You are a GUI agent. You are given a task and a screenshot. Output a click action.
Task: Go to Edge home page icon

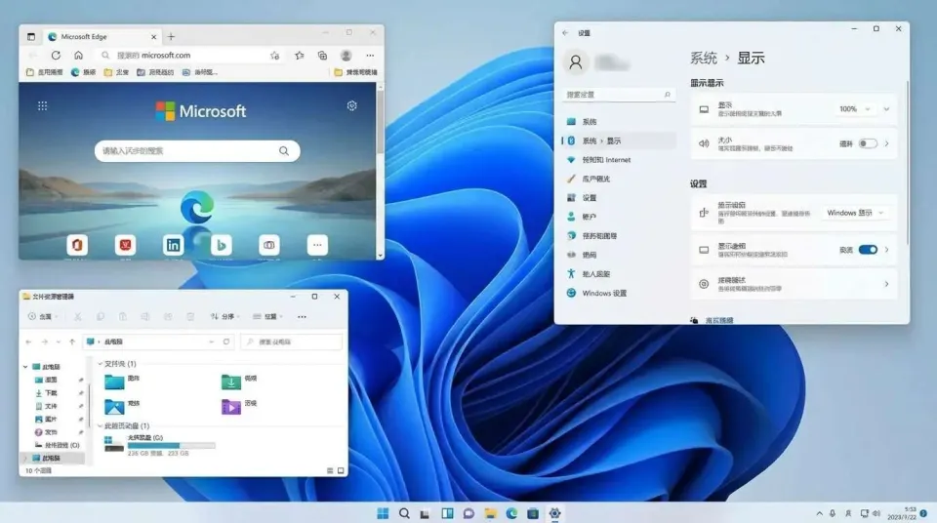pyautogui.click(x=78, y=56)
